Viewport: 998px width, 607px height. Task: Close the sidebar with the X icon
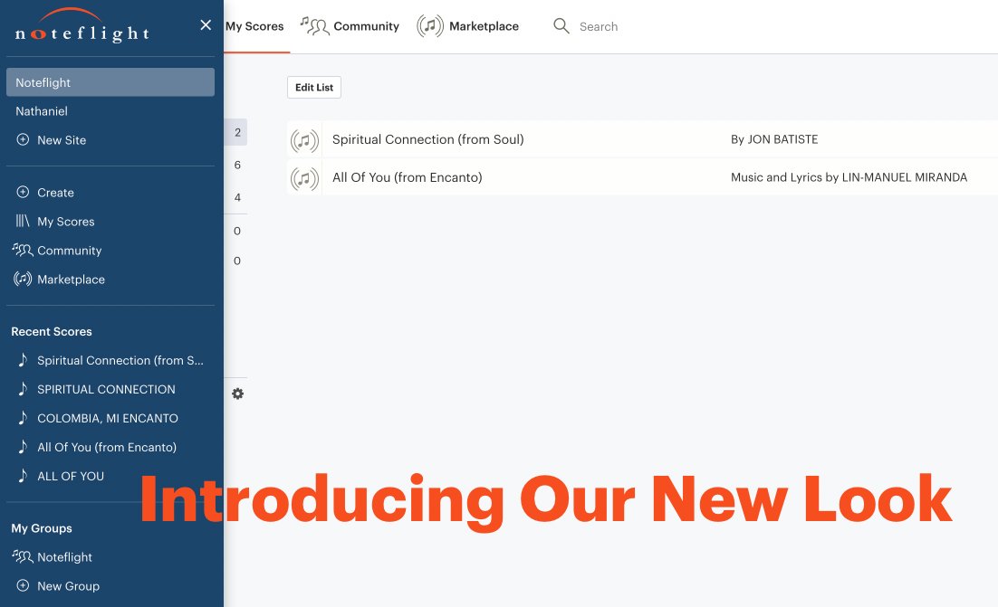pyautogui.click(x=206, y=24)
